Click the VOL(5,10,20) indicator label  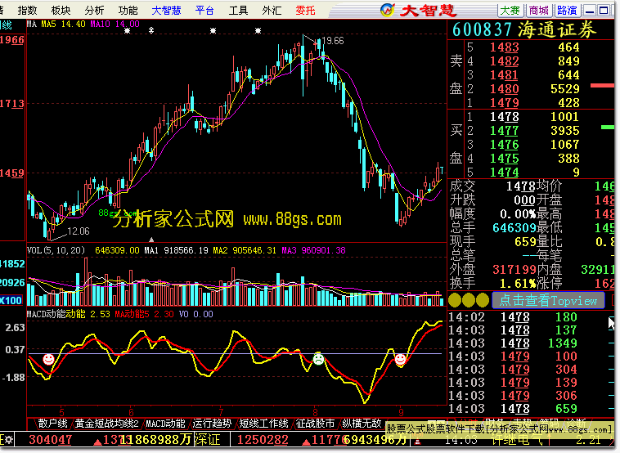pyautogui.click(x=56, y=250)
